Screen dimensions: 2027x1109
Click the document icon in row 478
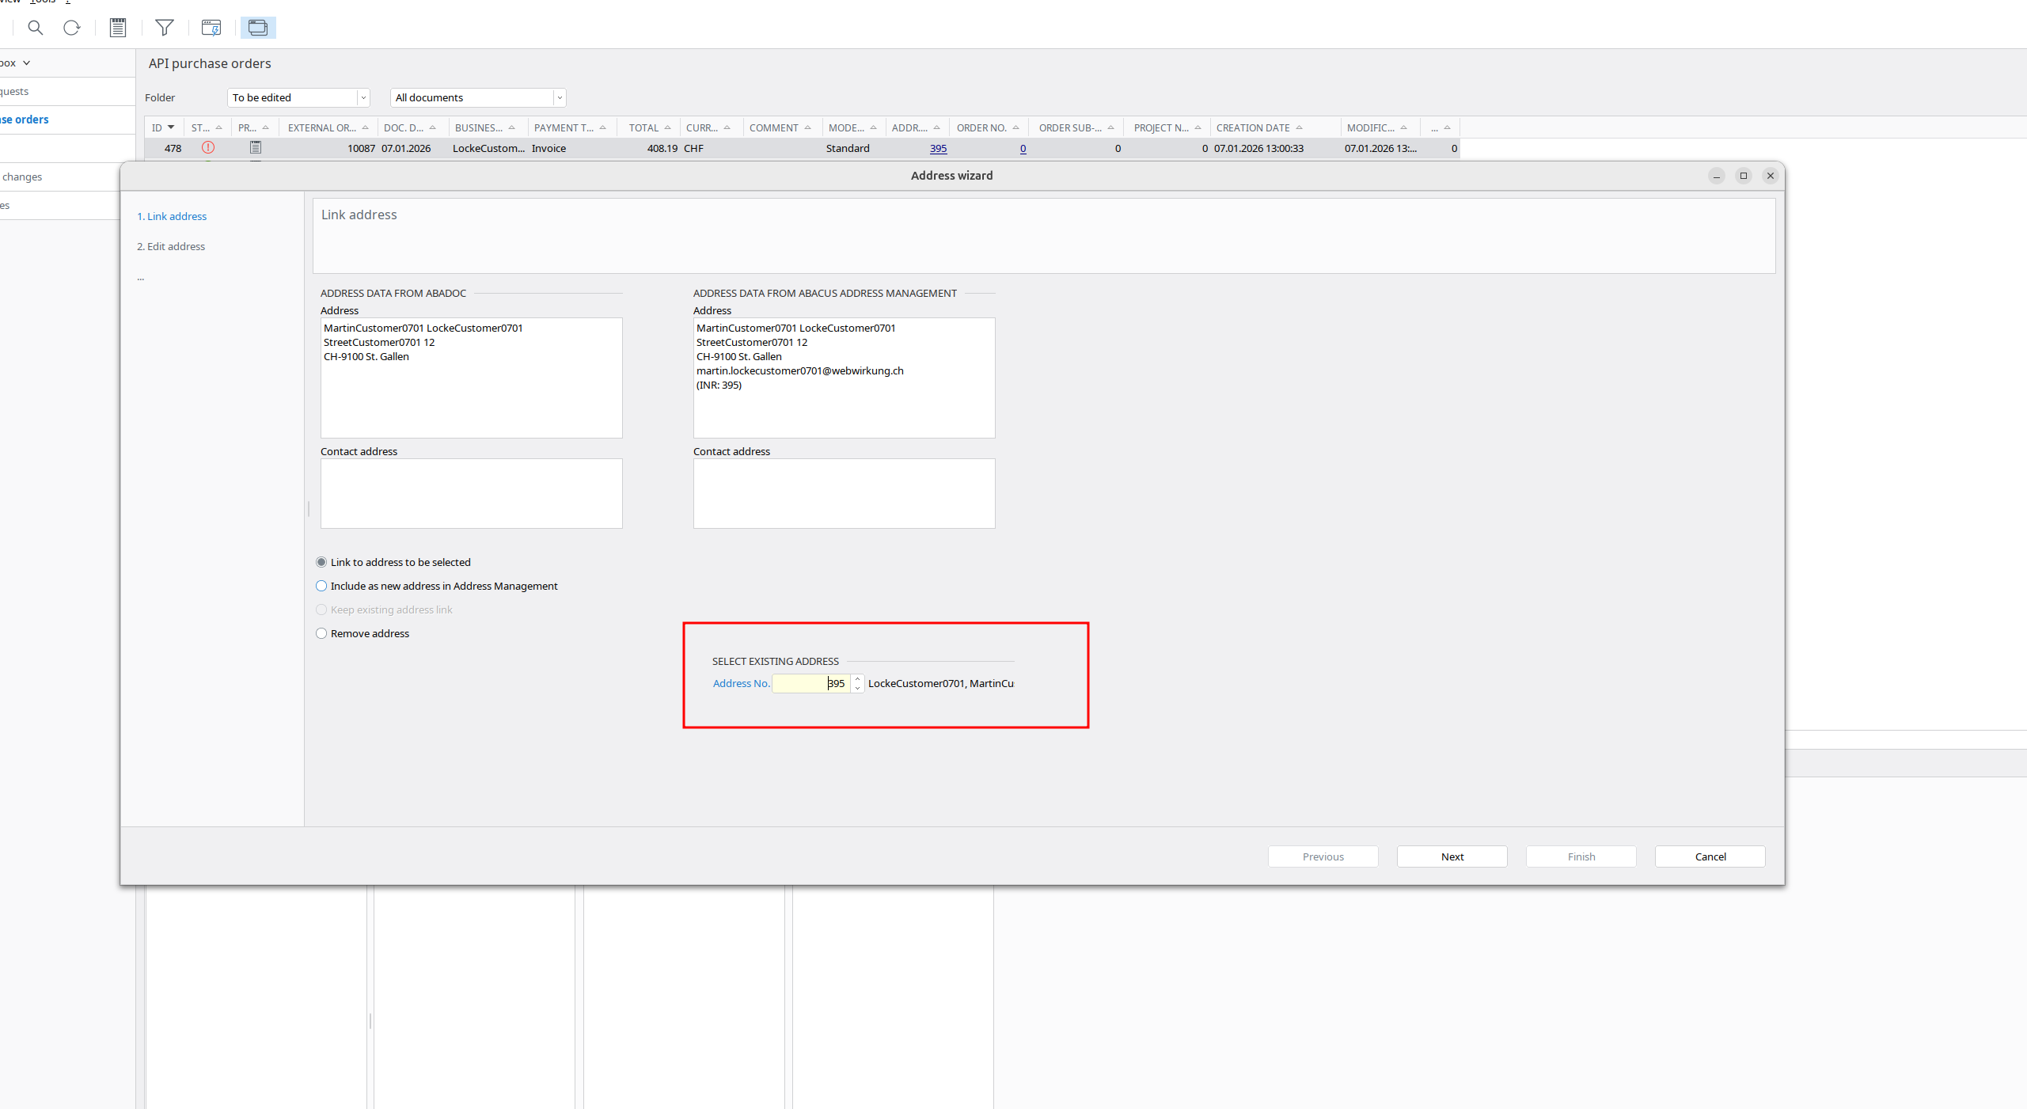click(x=256, y=148)
